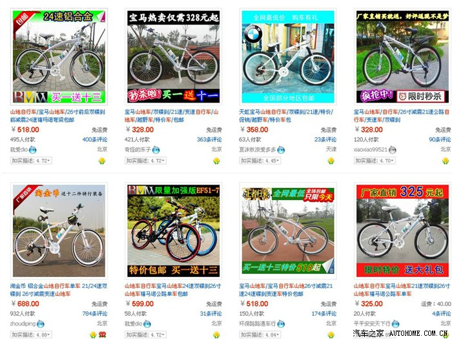452x339 pixels.
Task: Click the gray offline chat icon beside xiaoxiao99521
Action: [x=393, y=150]
